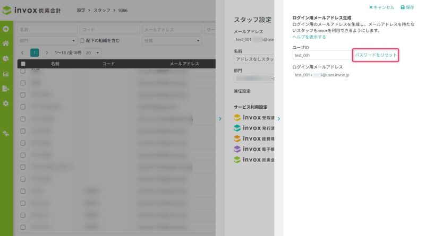
Task: Select page 1 in the pagination
Action: pyautogui.click(x=35, y=53)
